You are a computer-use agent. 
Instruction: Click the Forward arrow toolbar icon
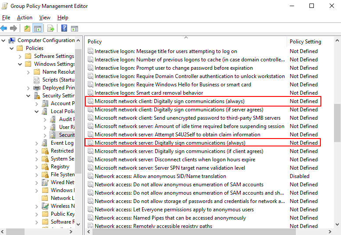pos(14,28)
